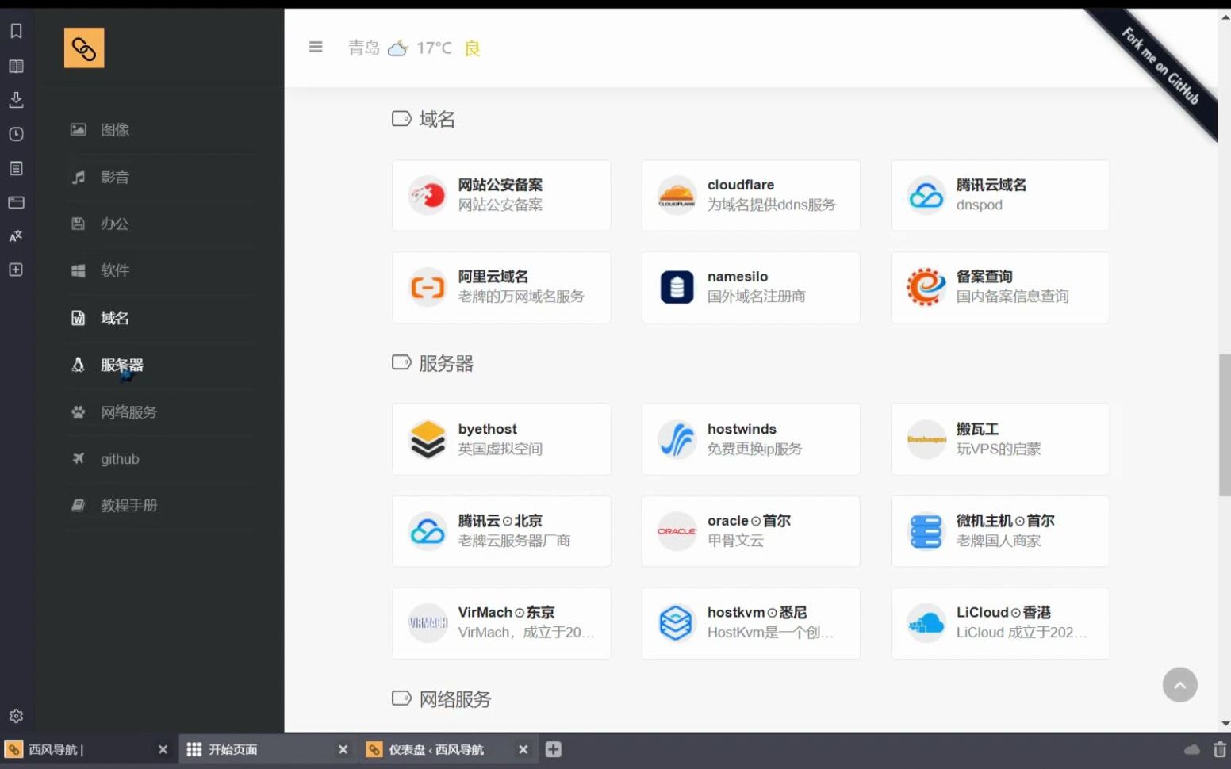Click the orange site logo
The image size is (1231, 769).
point(84,48)
